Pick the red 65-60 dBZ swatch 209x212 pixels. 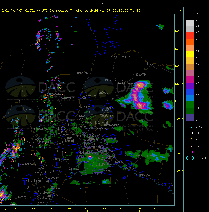(x=190, y=36)
